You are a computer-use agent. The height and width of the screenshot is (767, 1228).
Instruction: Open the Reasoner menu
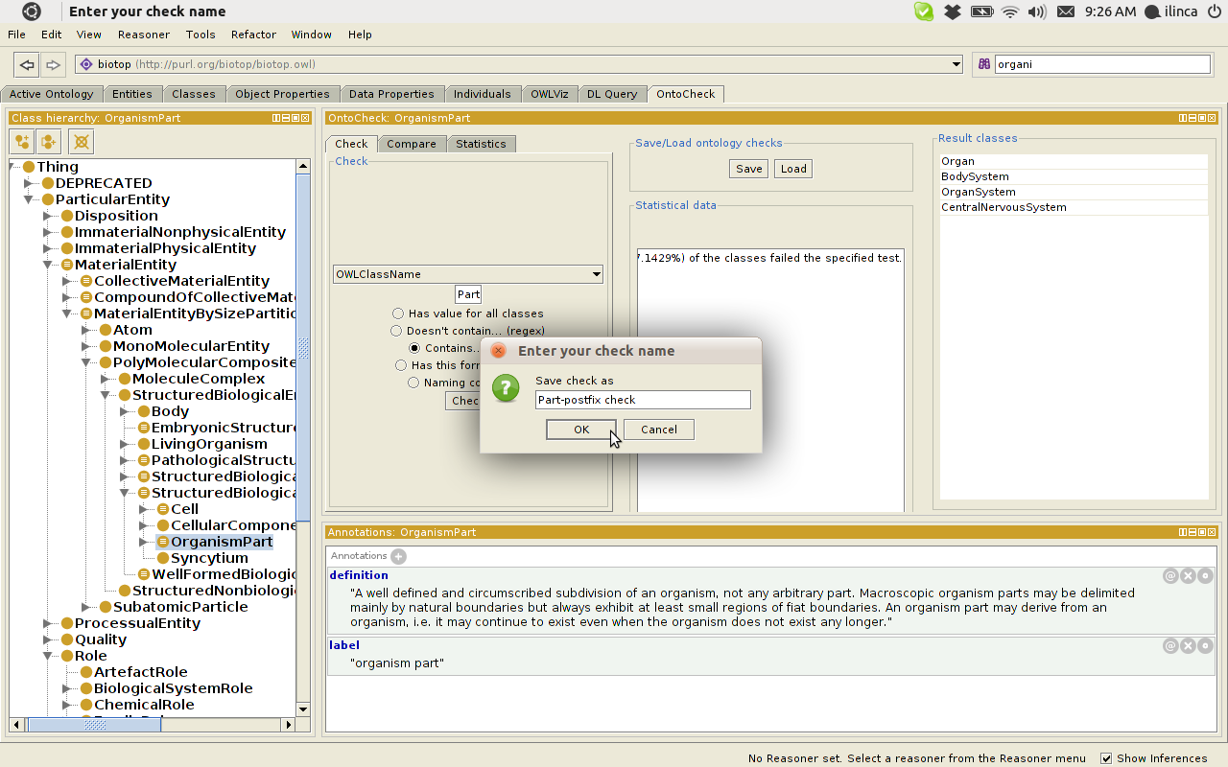coord(144,35)
